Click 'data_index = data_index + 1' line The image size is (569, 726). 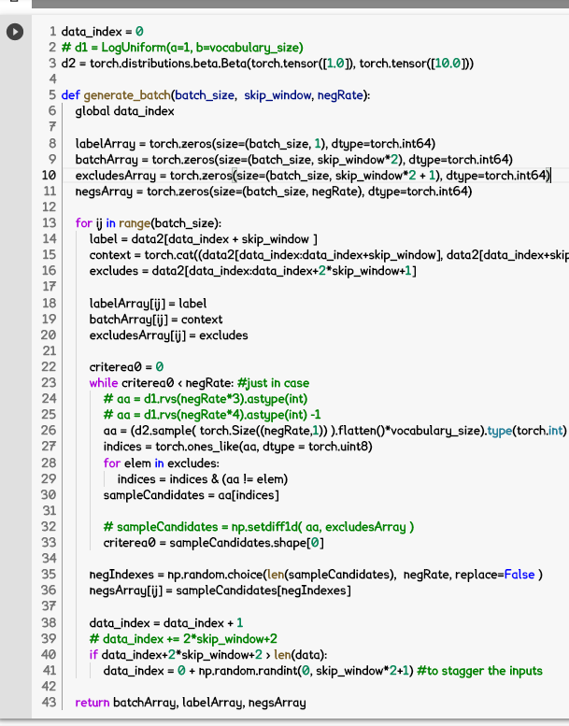(166, 622)
